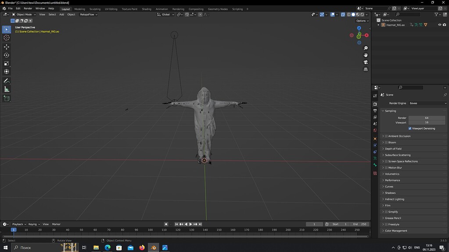449x252 pixels.
Task: Click the Render samples value 64
Action: coord(427,118)
